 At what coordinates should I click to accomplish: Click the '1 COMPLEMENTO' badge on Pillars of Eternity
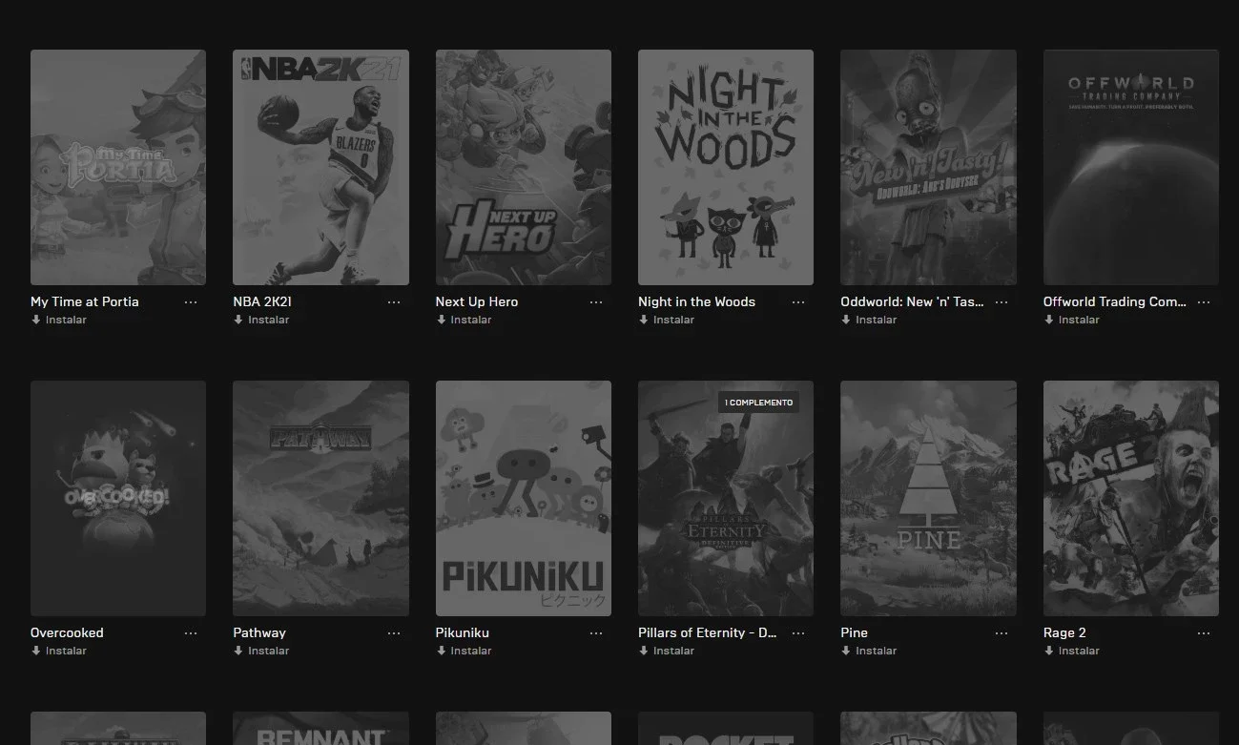click(x=759, y=403)
